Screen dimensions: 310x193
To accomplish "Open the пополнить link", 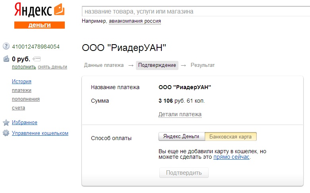I will click(24, 67).
